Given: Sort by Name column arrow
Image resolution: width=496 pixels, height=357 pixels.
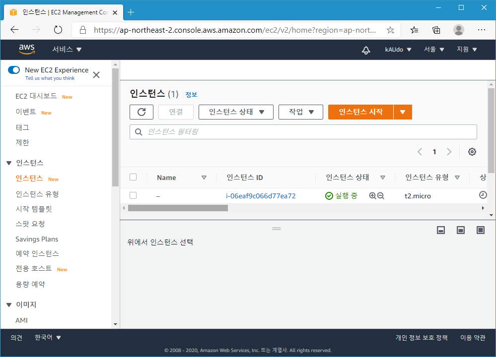Looking at the screenshot, I should (204, 178).
